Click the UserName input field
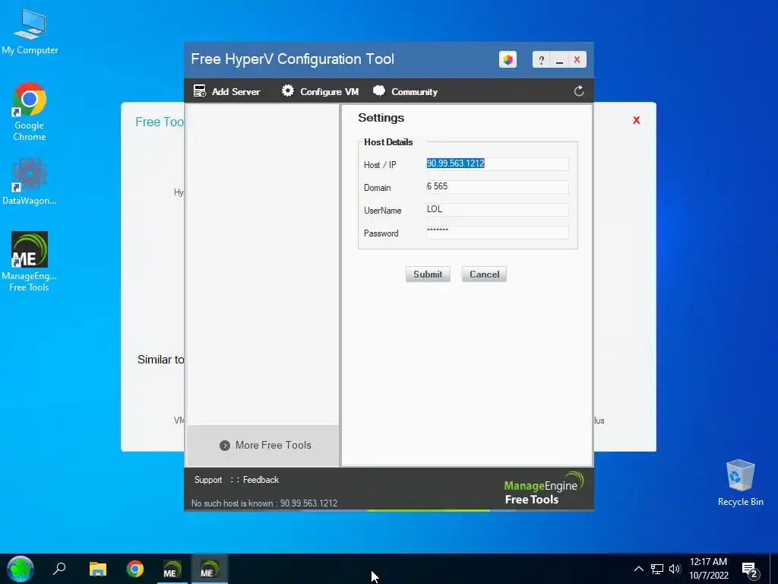The width and height of the screenshot is (778, 584). coord(497,210)
